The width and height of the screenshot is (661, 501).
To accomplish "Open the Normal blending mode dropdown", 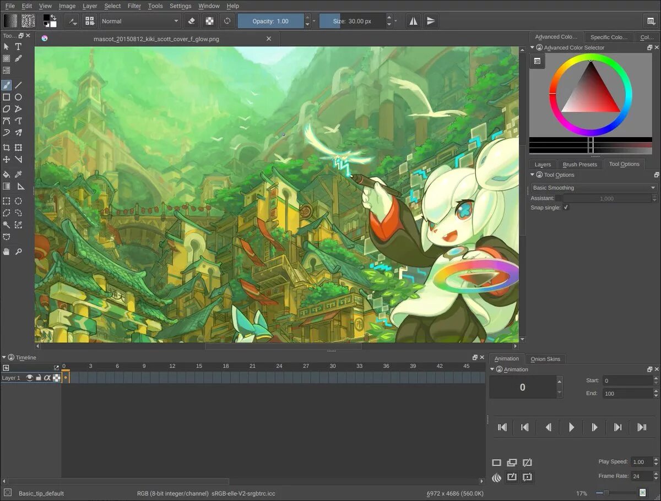I will click(140, 21).
